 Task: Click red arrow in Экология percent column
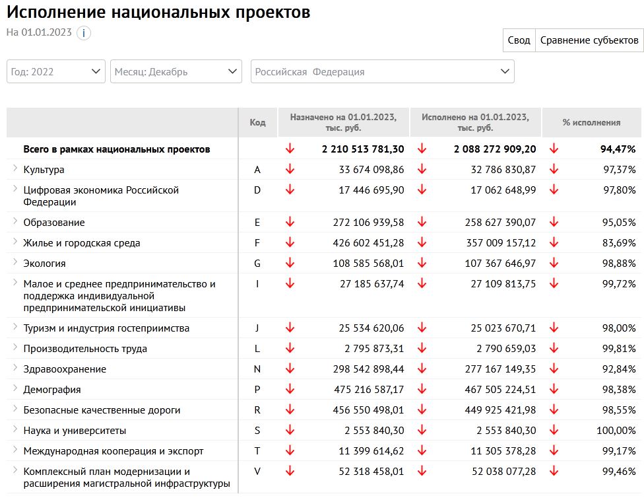(x=554, y=264)
